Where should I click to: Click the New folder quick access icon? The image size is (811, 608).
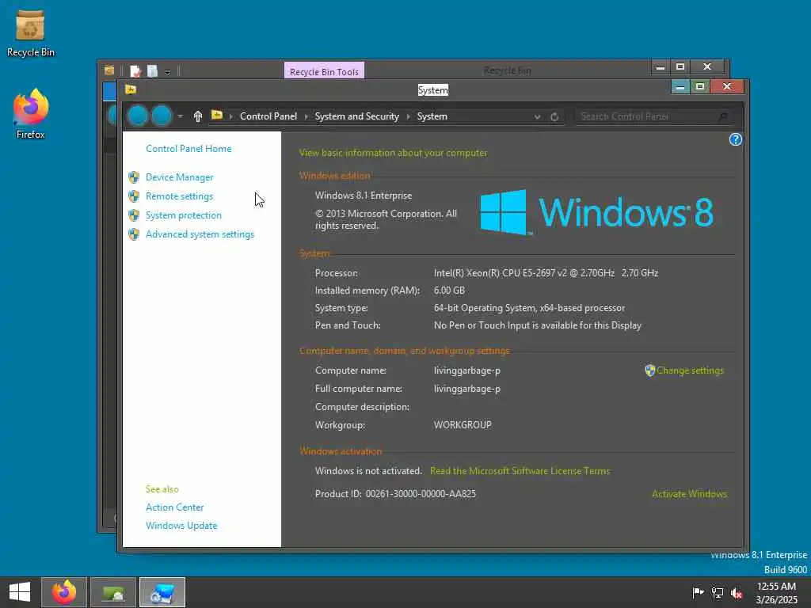[x=152, y=70]
